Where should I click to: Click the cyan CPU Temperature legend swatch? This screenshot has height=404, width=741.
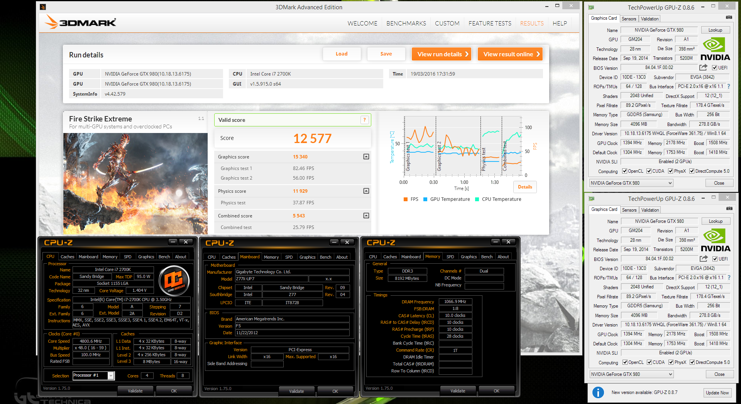coord(477,199)
